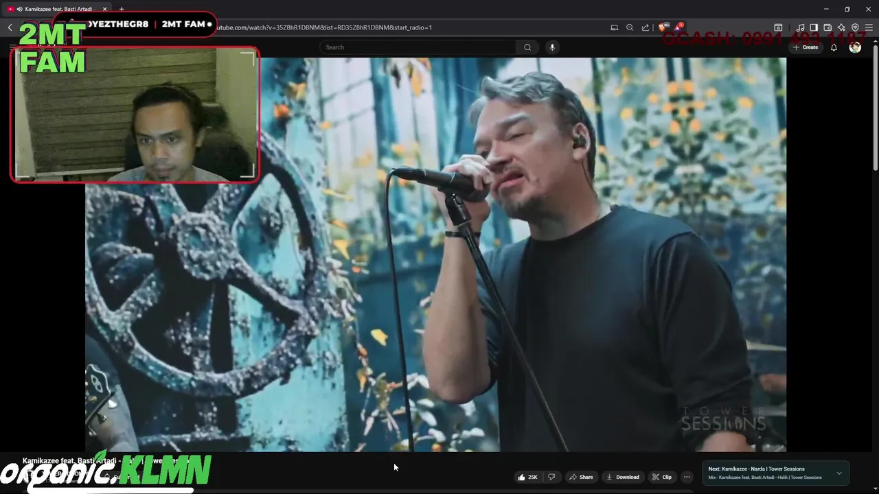Open the three-dot more actions menu

687,477
